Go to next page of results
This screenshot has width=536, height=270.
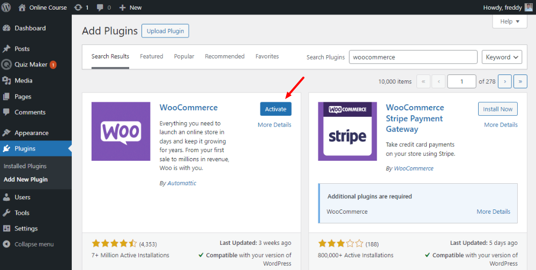505,81
